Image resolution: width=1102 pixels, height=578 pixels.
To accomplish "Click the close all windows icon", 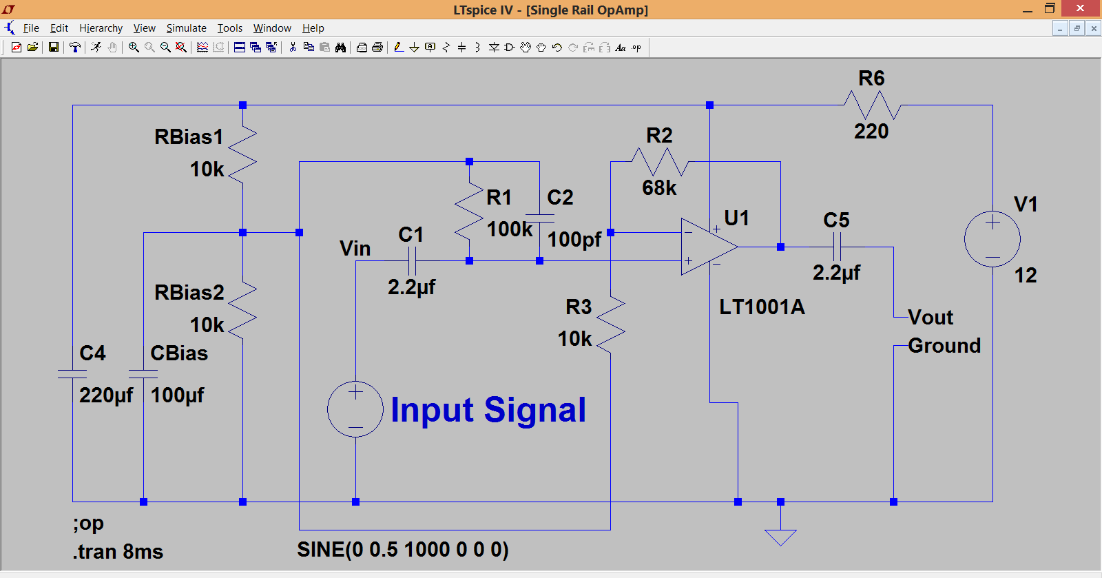I will pyautogui.click(x=271, y=48).
